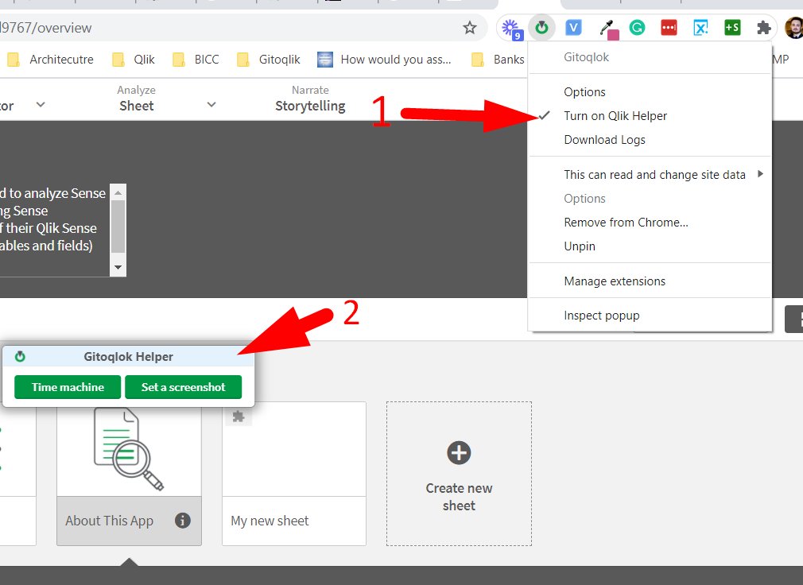
Task: Open the blue X extension icon
Action: point(700,28)
